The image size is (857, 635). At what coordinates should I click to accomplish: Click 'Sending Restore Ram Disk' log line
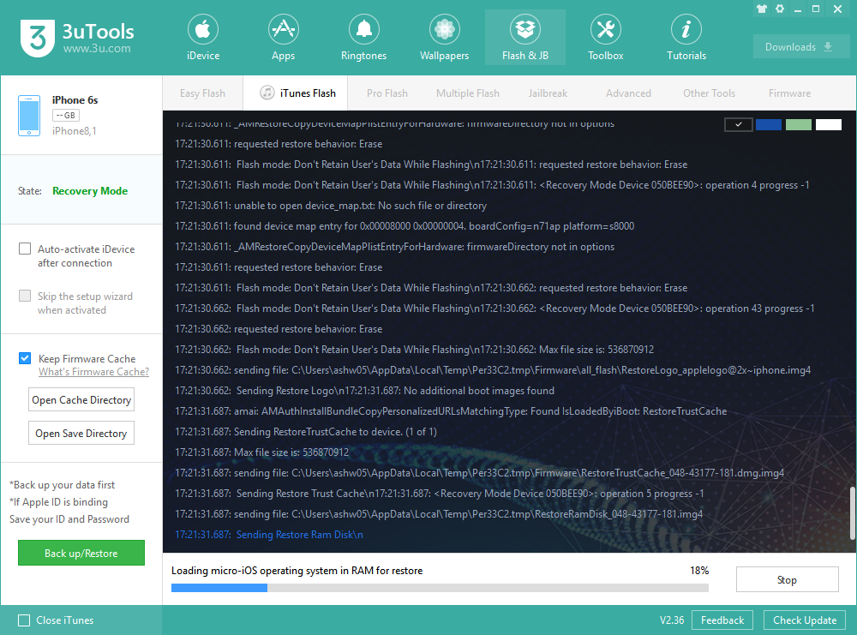click(x=269, y=535)
